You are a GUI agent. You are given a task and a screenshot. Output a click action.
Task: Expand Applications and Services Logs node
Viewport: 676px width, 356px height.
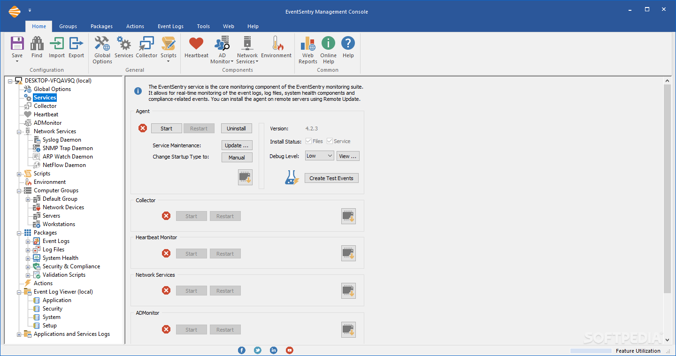point(20,334)
